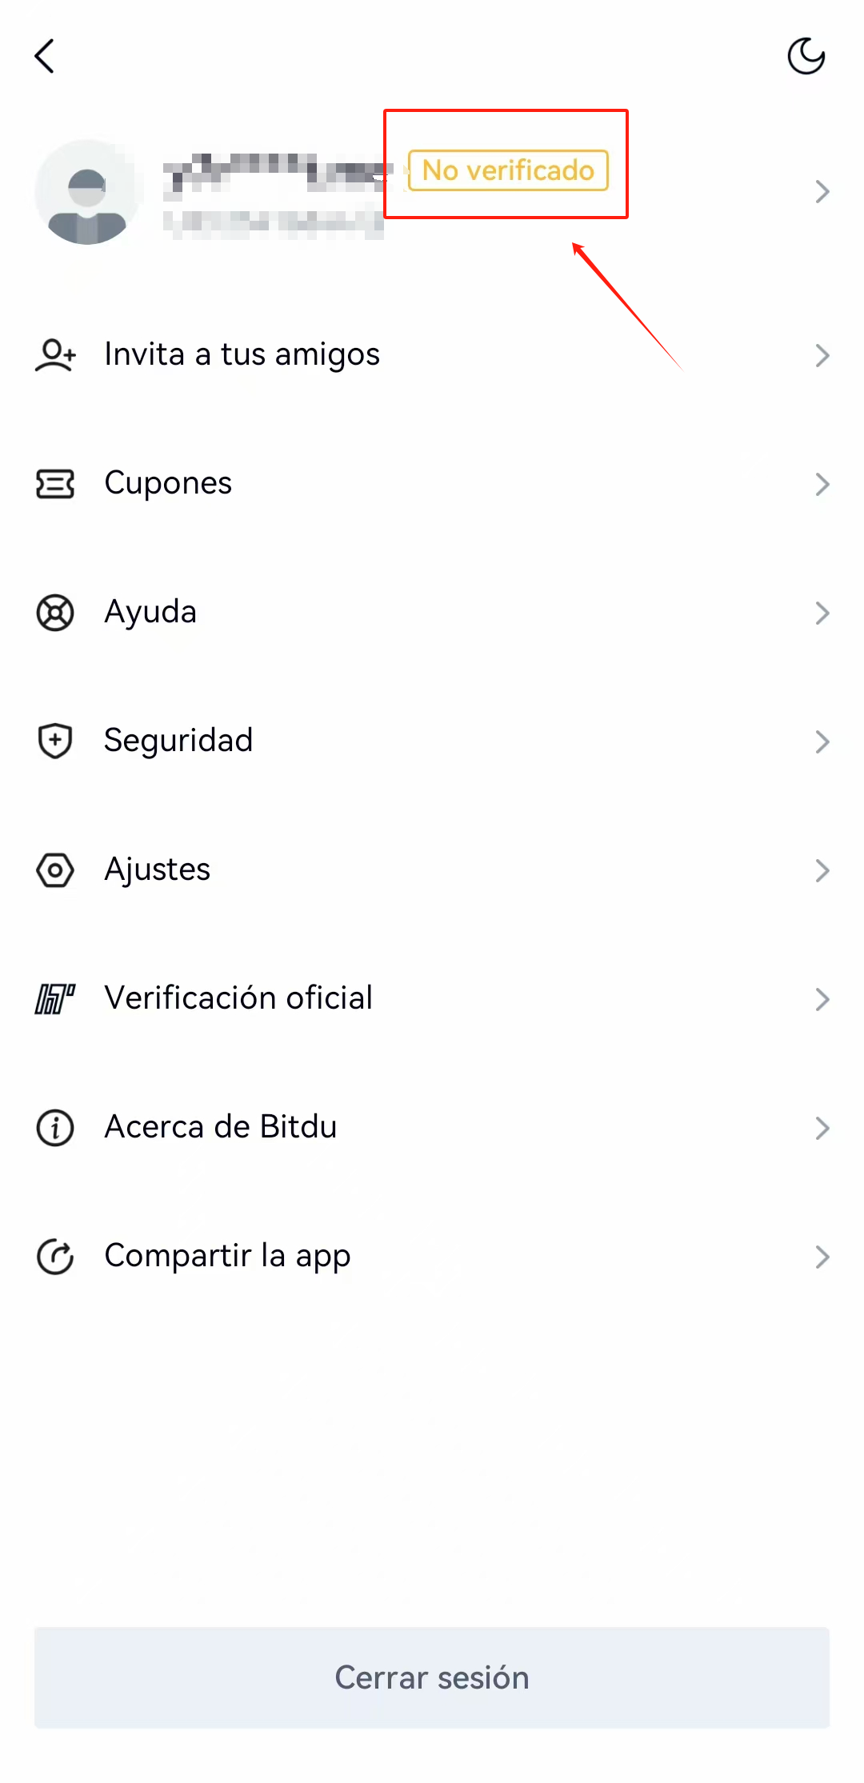Tap the No verificado badge
Viewport: 864px width, 1783px height.
pyautogui.click(x=508, y=170)
